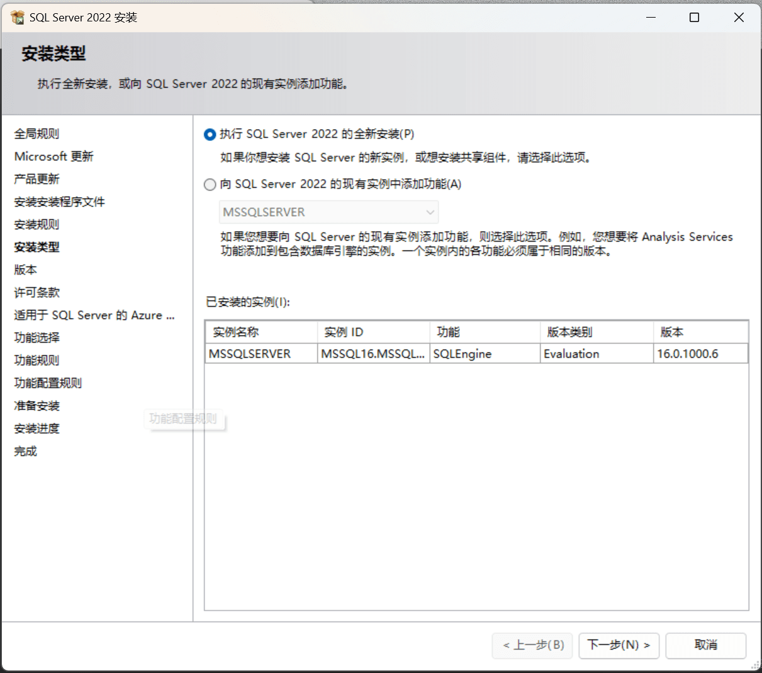The width and height of the screenshot is (762, 673).
Task: Go to the 安装进度 step
Action: (36, 428)
